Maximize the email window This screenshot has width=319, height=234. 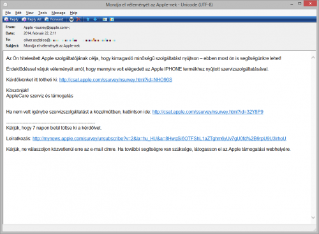[300, 4]
